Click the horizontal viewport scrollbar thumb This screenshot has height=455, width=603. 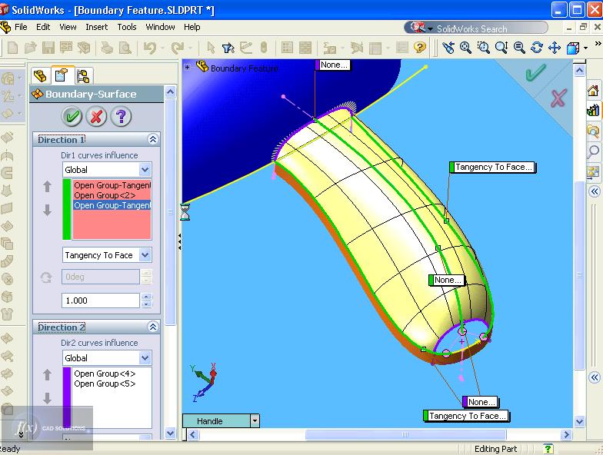(x=405, y=434)
